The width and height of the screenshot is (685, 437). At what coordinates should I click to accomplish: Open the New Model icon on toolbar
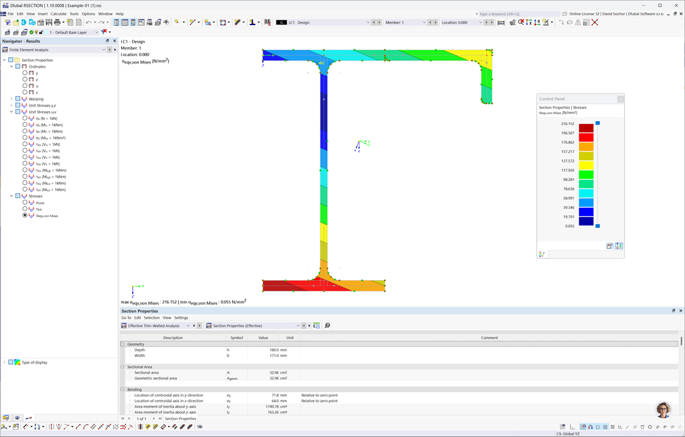tap(7, 23)
